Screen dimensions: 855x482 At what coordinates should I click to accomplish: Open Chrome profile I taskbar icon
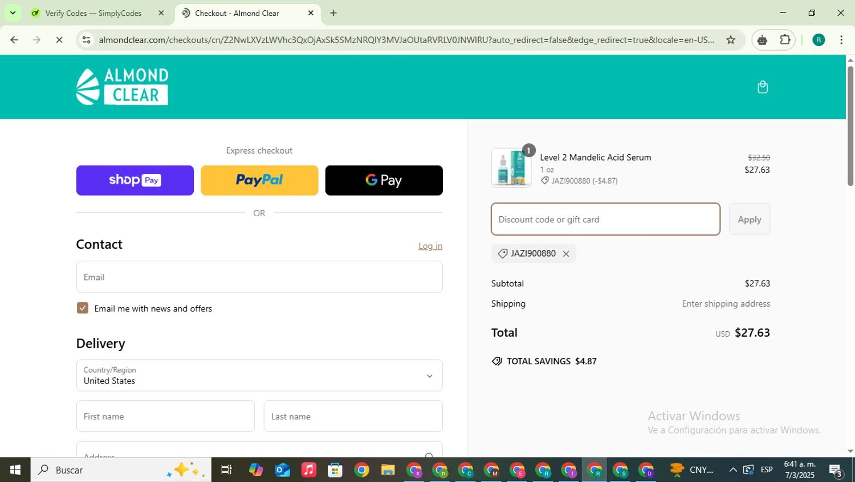(569, 470)
